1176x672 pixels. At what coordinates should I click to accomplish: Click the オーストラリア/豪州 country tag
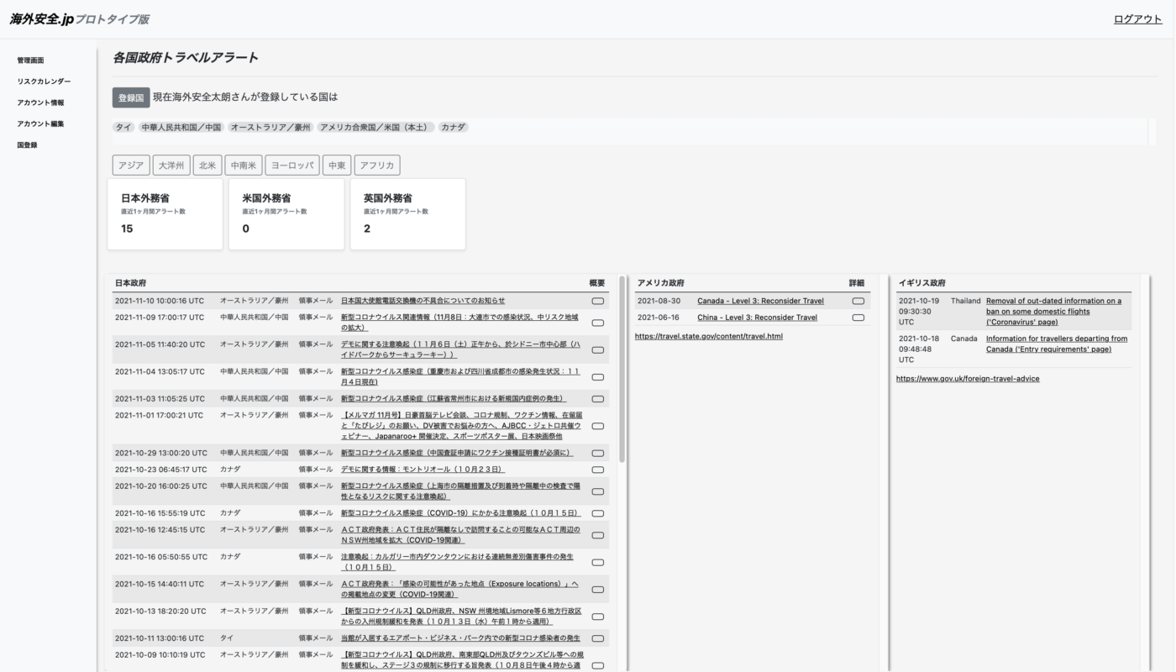coord(270,128)
